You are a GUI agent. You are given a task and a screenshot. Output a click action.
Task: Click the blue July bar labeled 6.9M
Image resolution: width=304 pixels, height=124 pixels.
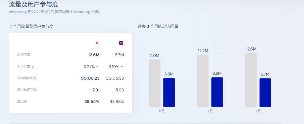coord(217,92)
